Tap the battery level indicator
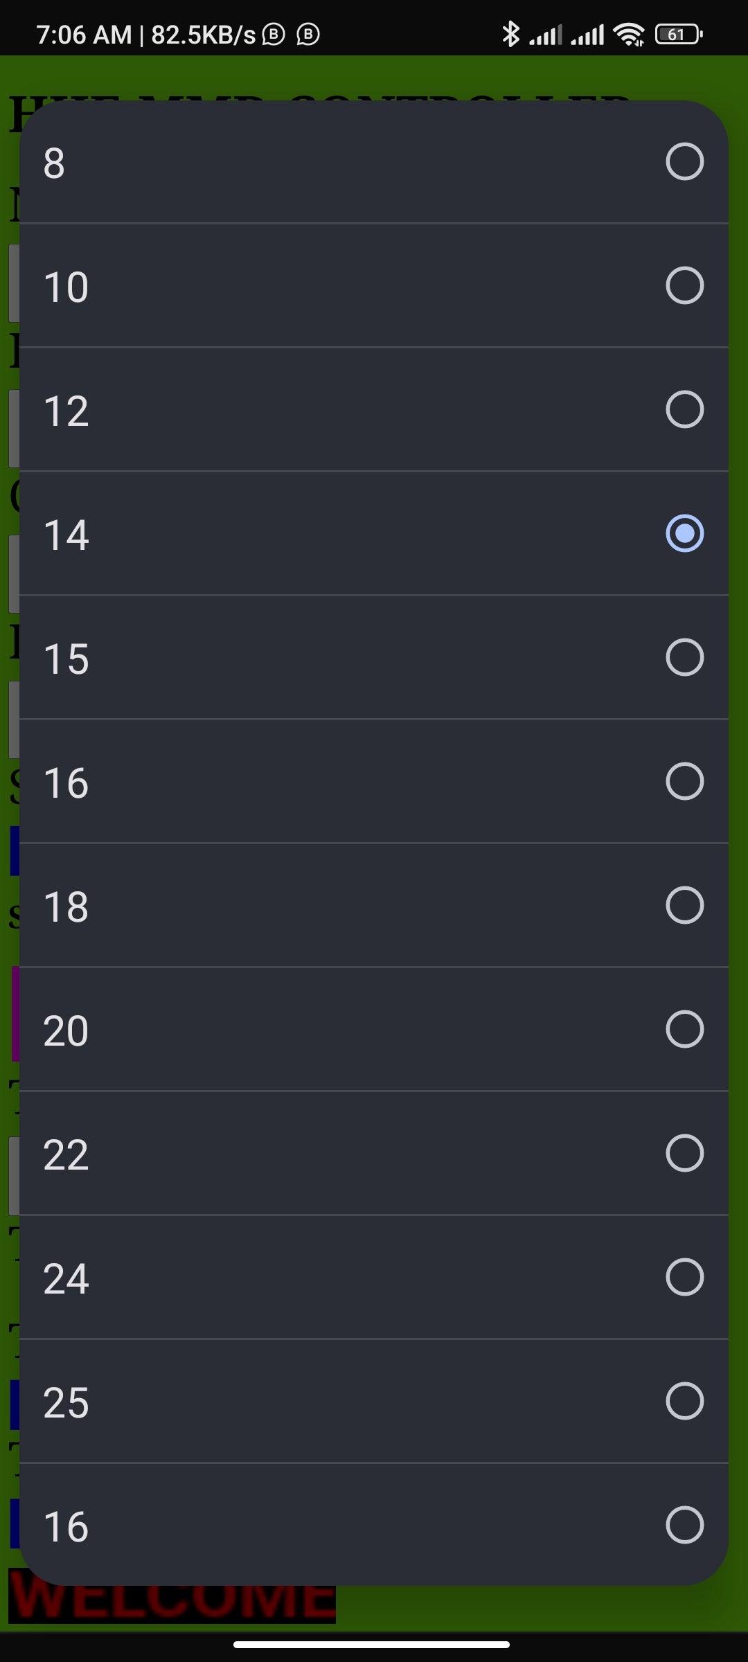The width and height of the screenshot is (748, 1662). tap(679, 34)
